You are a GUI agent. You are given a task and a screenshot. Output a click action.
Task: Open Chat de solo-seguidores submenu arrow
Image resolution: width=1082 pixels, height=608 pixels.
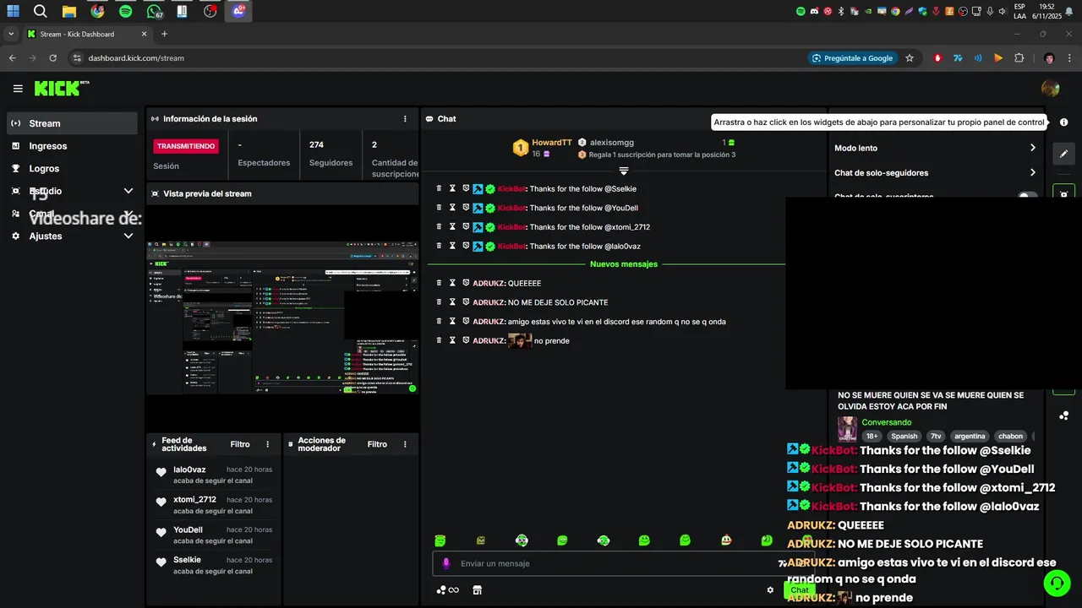pos(1032,172)
